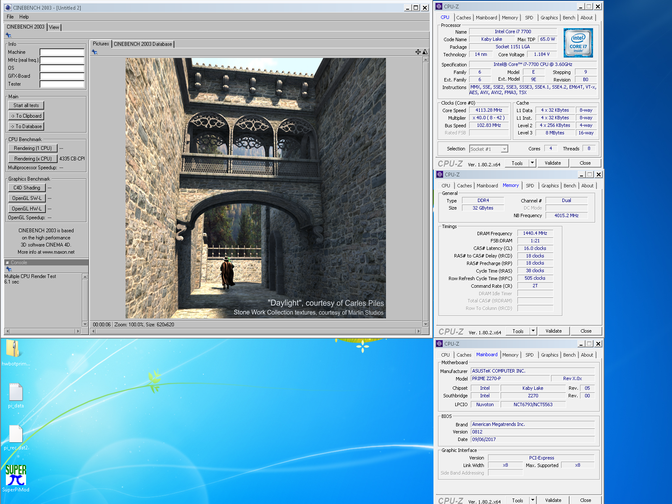Run the OpenGL SW-L test
Viewport: 672px width, 504px height.
coord(27,198)
